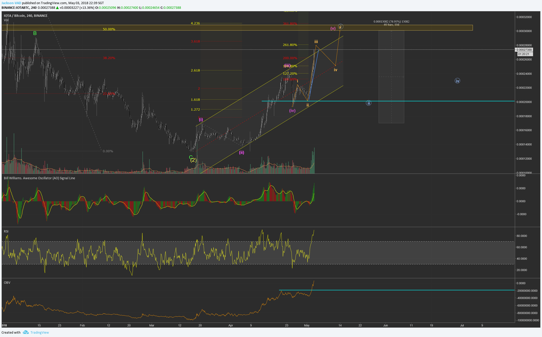Click the Jun label on time axis

click(x=385, y=325)
